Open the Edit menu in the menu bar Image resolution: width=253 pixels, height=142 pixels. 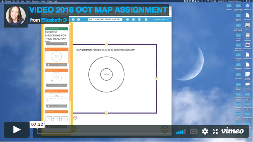point(18,1)
